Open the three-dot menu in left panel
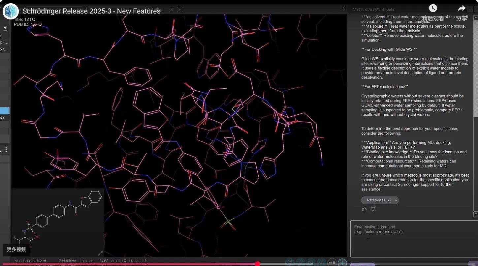Viewport: 478px width, 266px height. pos(6,149)
